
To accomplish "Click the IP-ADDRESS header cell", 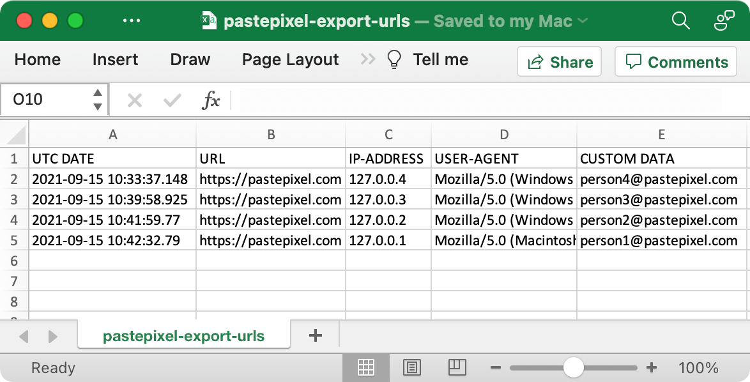I will [x=388, y=158].
